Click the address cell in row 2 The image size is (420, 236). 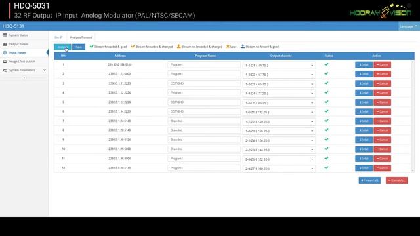coord(119,74)
